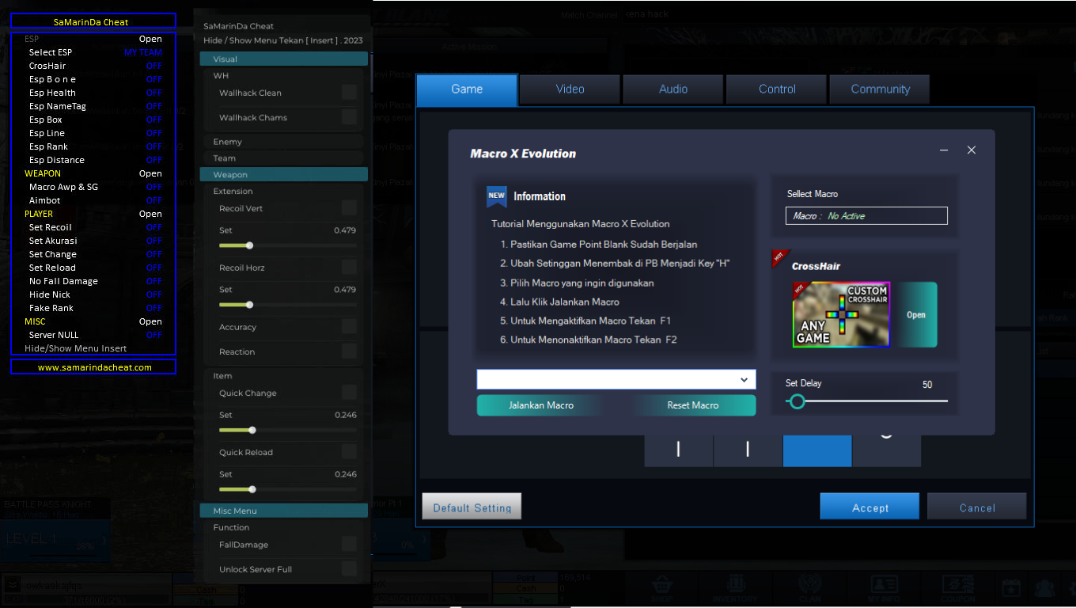Close the Macro X Evolution window
The width and height of the screenshot is (1076, 608).
point(972,150)
